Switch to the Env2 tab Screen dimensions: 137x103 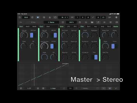tap(109, 27)
